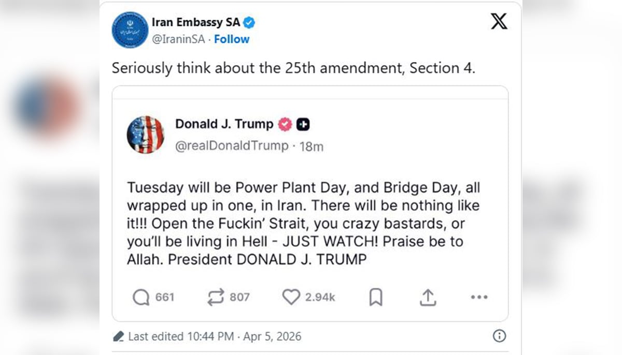Click the checkmark badge beside Donald J. Trump
Viewport: 622px width, 355px height.
(x=284, y=124)
